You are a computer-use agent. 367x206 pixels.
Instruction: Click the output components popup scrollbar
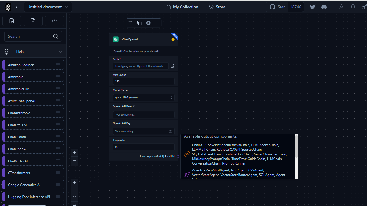(296, 146)
